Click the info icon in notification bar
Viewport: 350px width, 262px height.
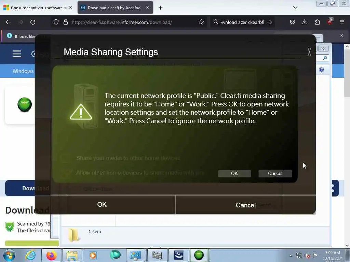click(x=9, y=35)
